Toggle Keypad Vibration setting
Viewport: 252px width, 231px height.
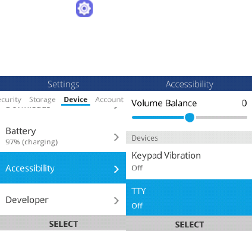pos(189,161)
